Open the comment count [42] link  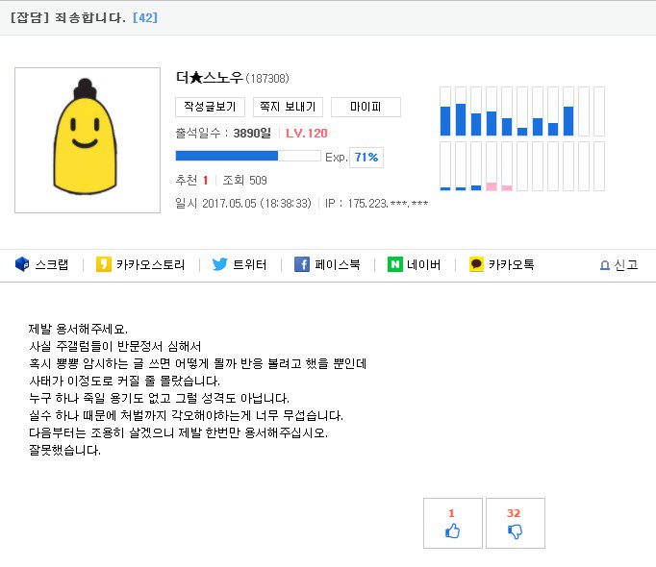pos(144,17)
